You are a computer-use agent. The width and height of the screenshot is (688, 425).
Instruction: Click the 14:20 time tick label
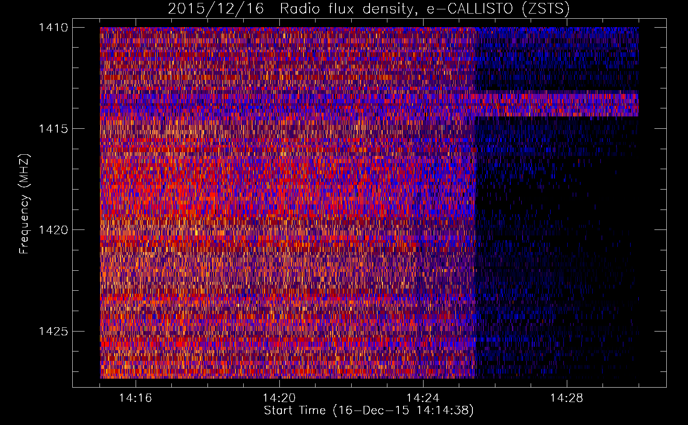(279, 398)
